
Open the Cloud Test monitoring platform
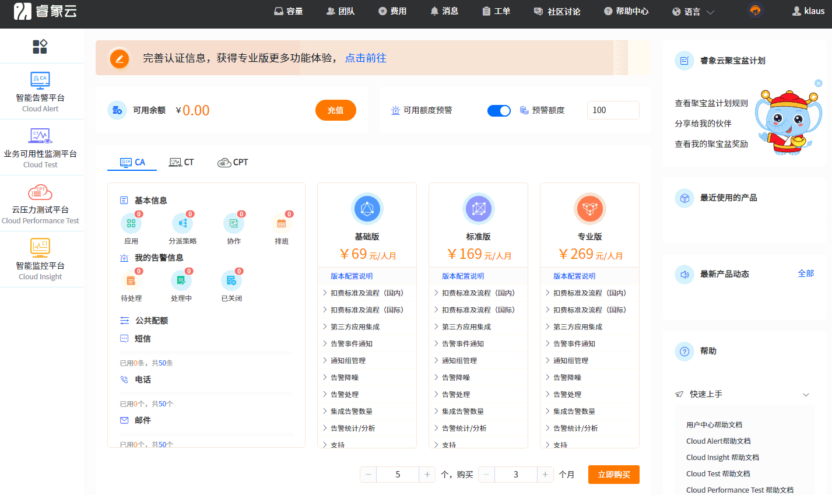point(40,136)
